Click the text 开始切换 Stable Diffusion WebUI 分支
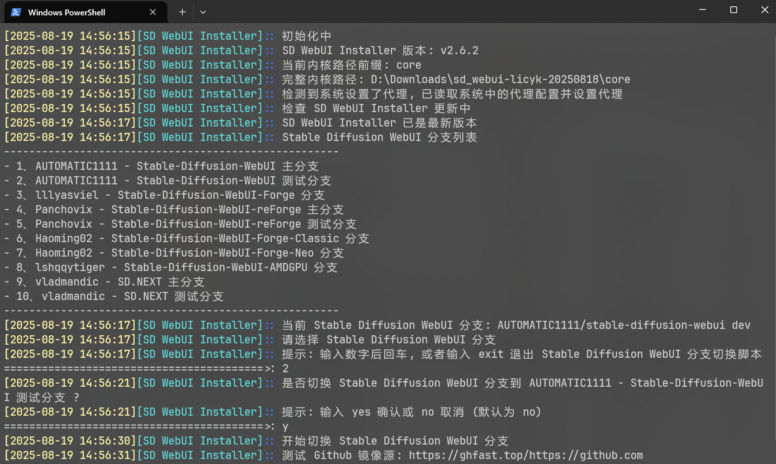 [395, 441]
